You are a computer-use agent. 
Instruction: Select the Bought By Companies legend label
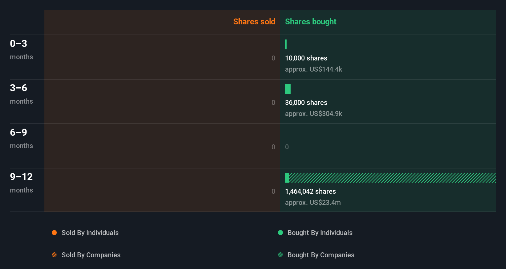(x=321, y=255)
